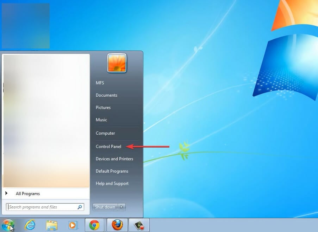Open Google Chrome from the taskbar
This screenshot has height=232, width=318.
95,225
